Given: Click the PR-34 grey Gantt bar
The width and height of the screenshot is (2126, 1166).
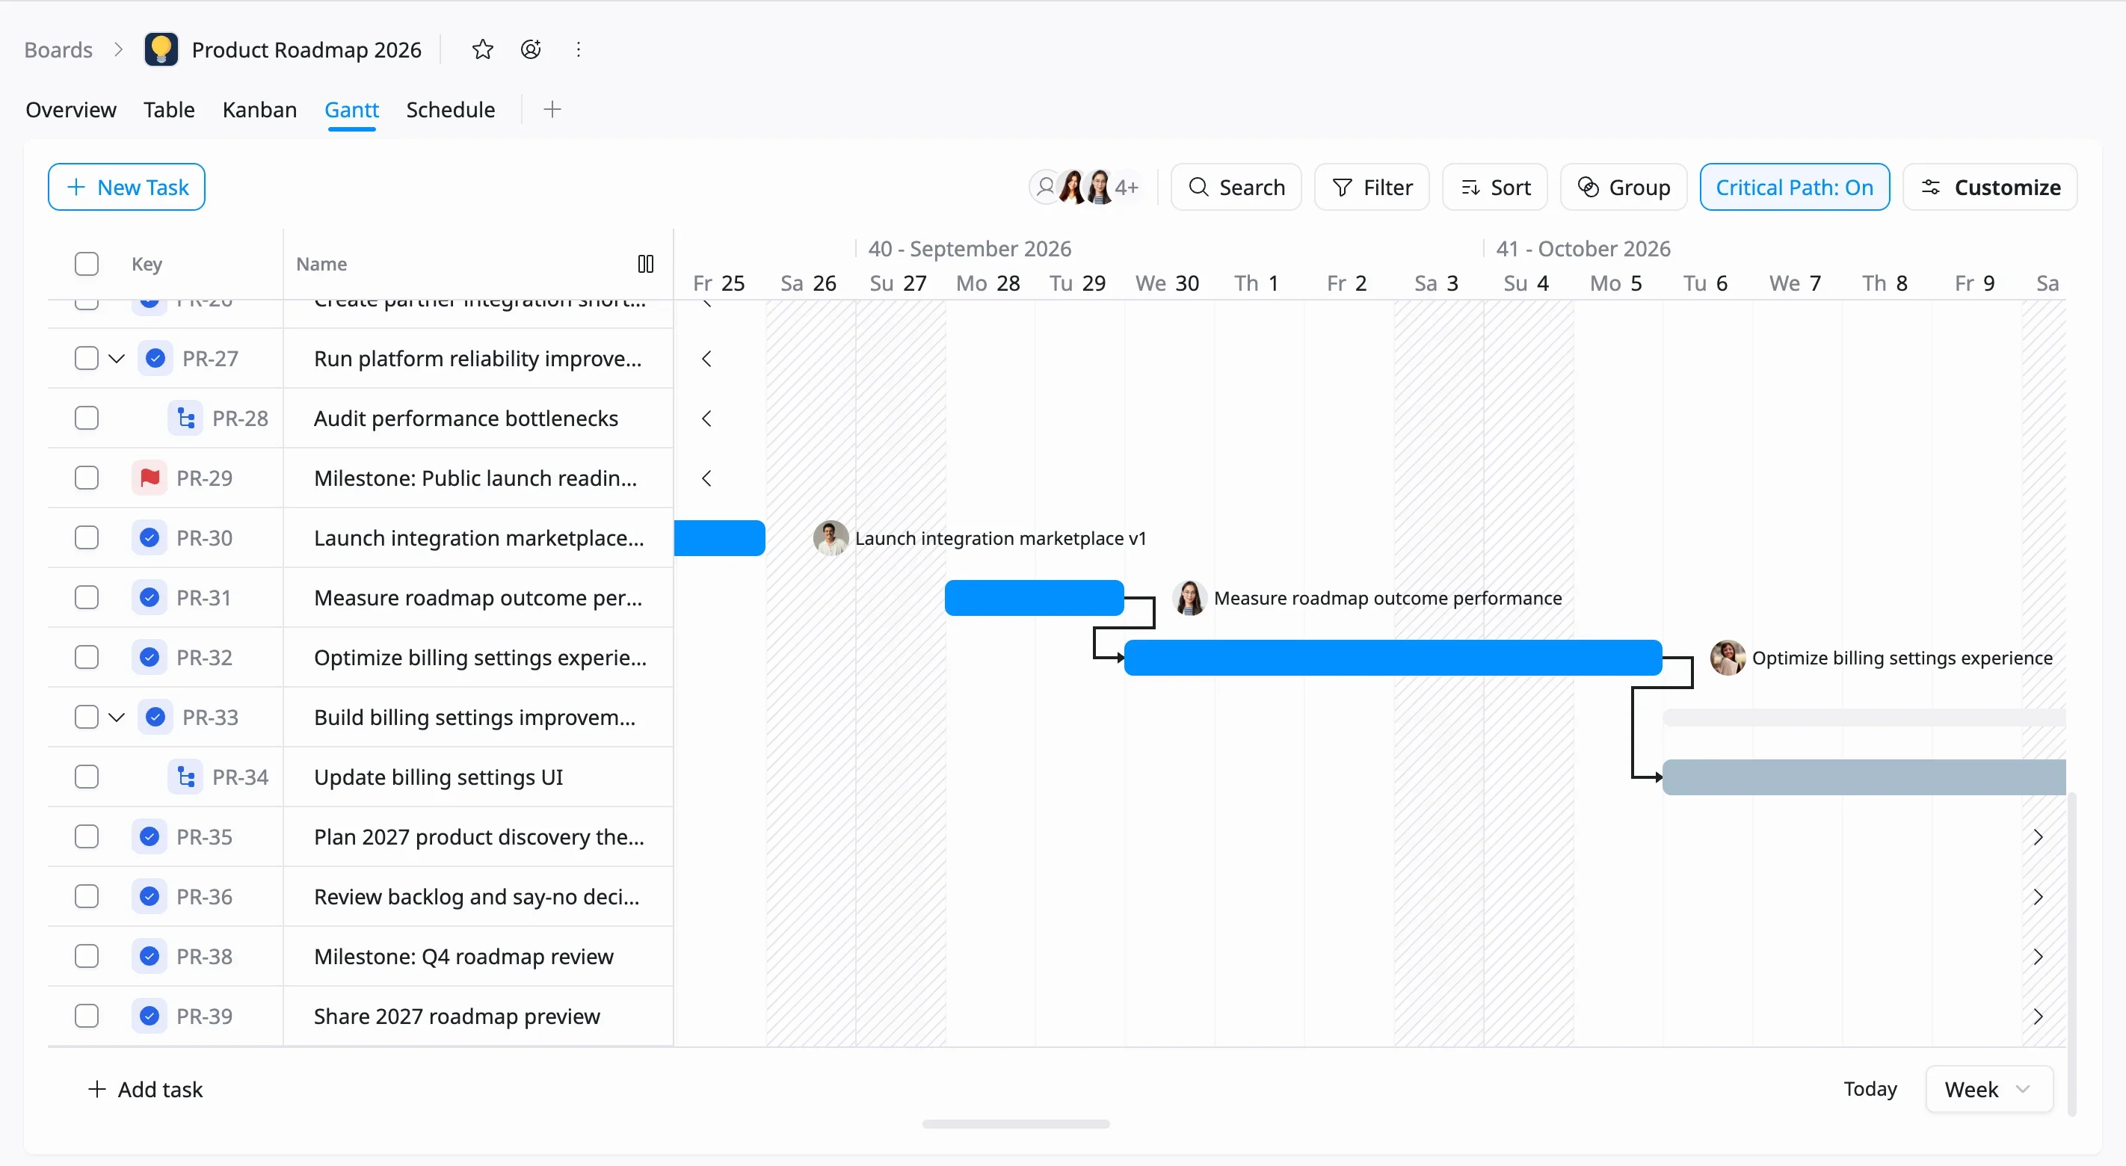Looking at the screenshot, I should pyautogui.click(x=1864, y=777).
